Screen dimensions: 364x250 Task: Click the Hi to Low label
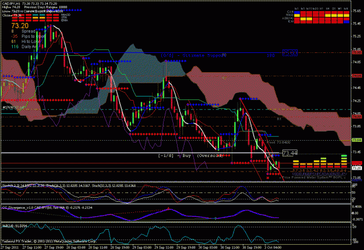coord(30,41)
